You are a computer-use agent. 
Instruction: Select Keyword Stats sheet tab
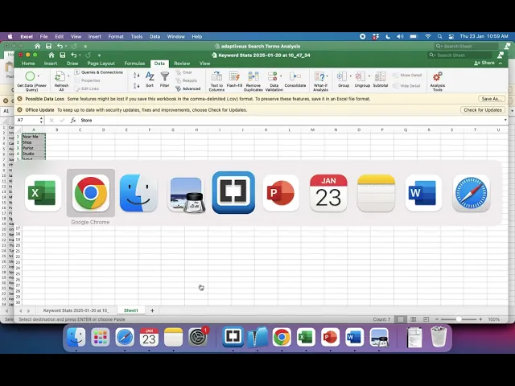coord(76,310)
